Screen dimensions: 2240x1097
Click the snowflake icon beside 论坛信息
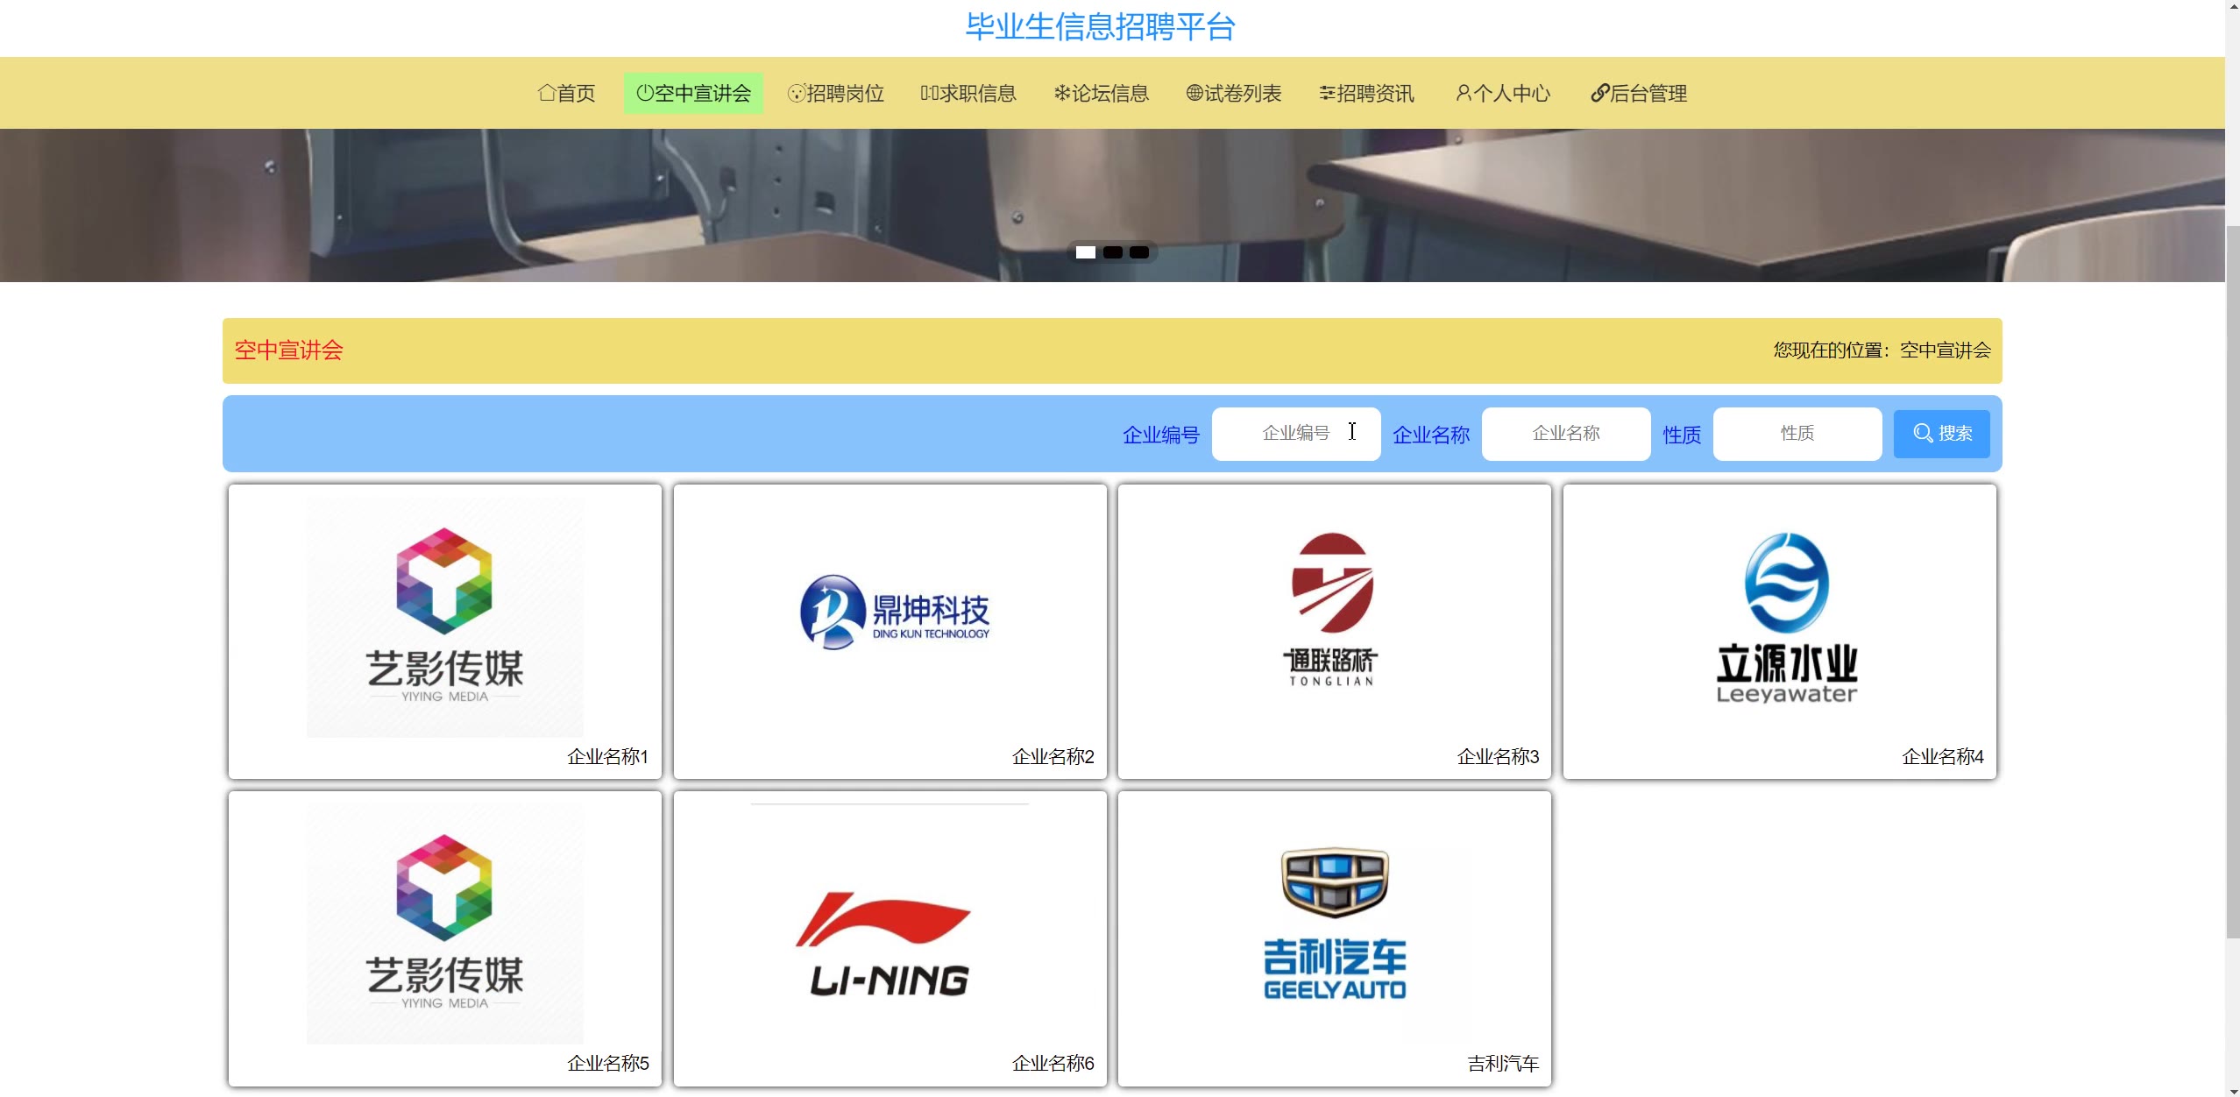pos(1062,92)
